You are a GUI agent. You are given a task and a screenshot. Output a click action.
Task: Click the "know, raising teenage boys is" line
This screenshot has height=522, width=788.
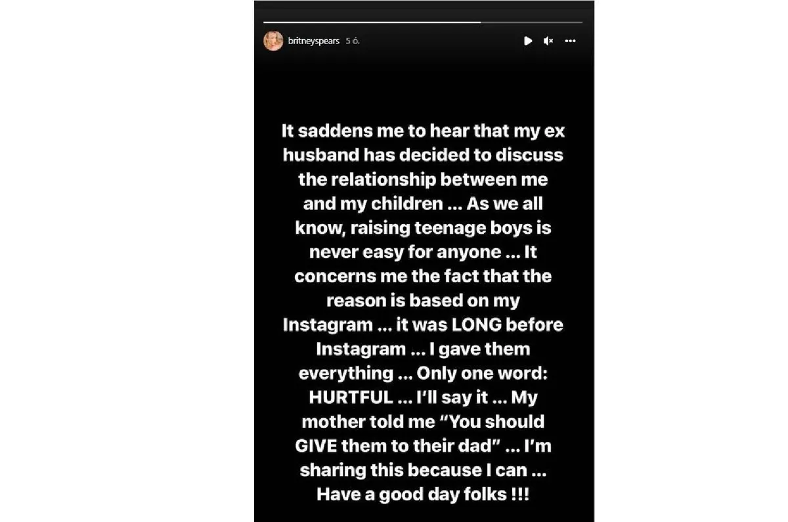tap(424, 228)
